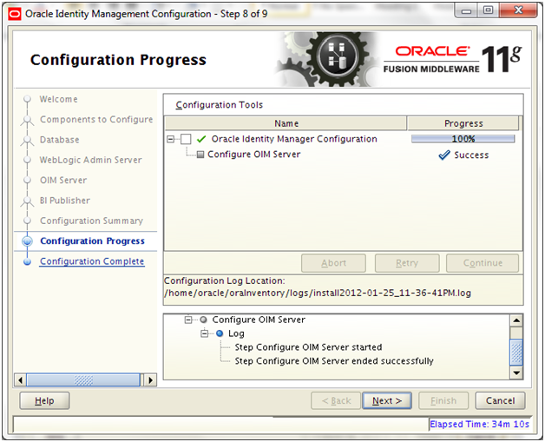Click the OIM Server step circle
This screenshot has height=442, width=545.
[27, 180]
